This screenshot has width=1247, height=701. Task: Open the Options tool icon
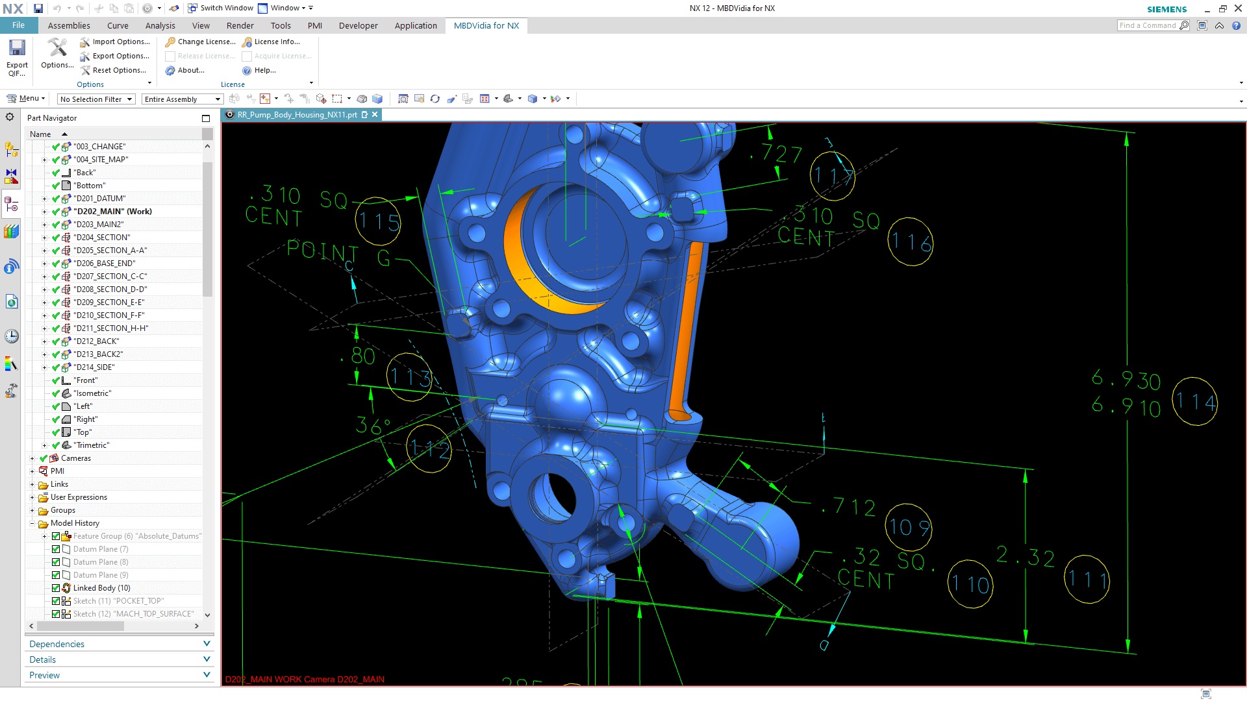57,48
